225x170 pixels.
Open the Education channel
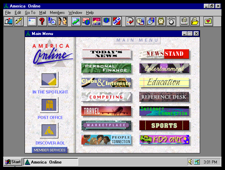point(164,82)
